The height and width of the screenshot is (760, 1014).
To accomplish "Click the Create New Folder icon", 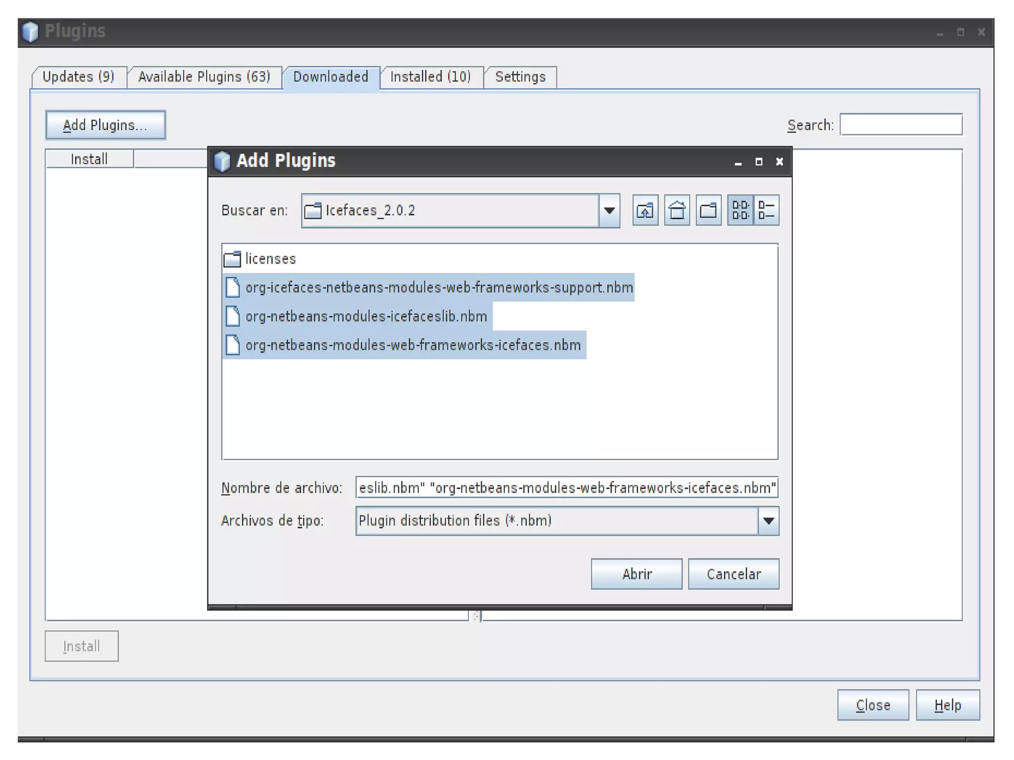I will (709, 210).
